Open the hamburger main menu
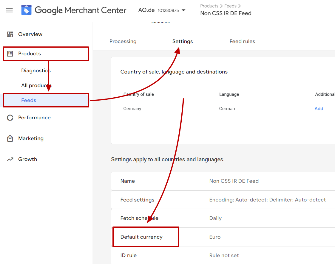Viewport: 335px width, 264px height. pos(9,10)
